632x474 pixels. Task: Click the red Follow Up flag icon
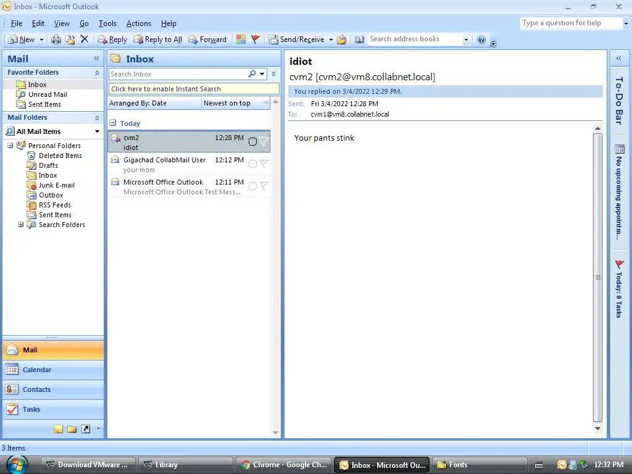tap(256, 39)
